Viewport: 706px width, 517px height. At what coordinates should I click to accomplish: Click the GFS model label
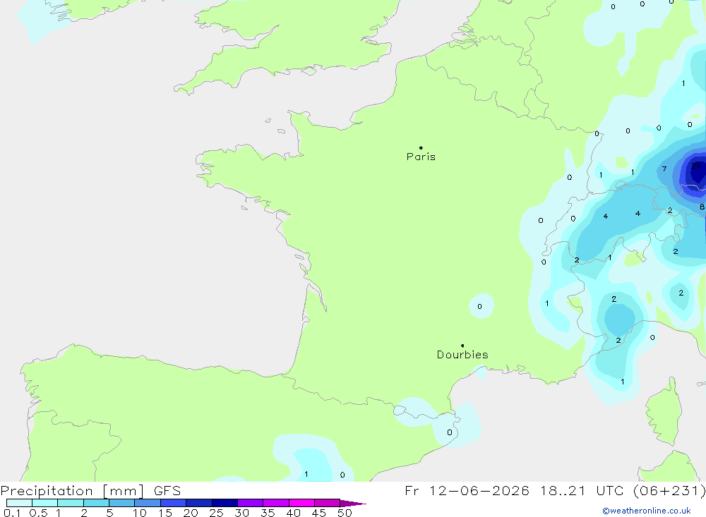167,491
